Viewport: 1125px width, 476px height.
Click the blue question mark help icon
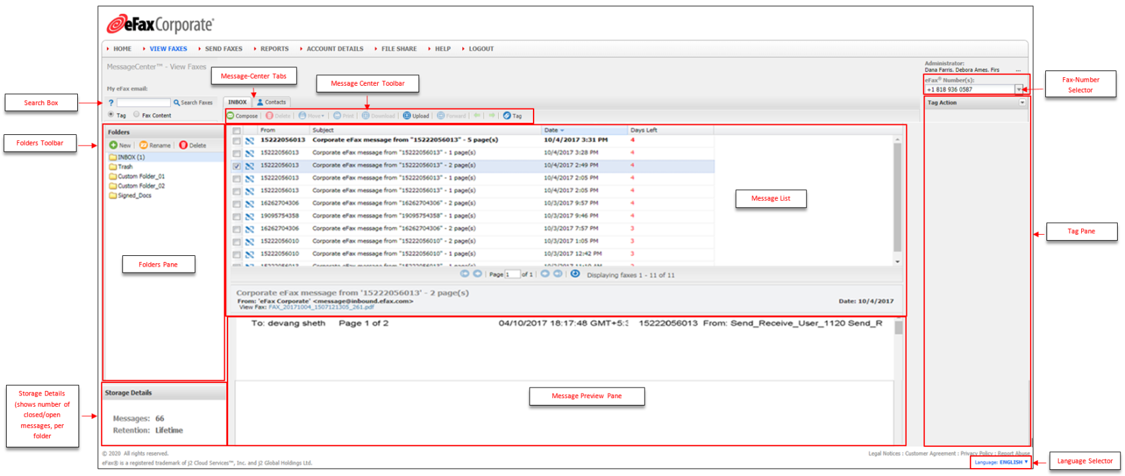111,103
